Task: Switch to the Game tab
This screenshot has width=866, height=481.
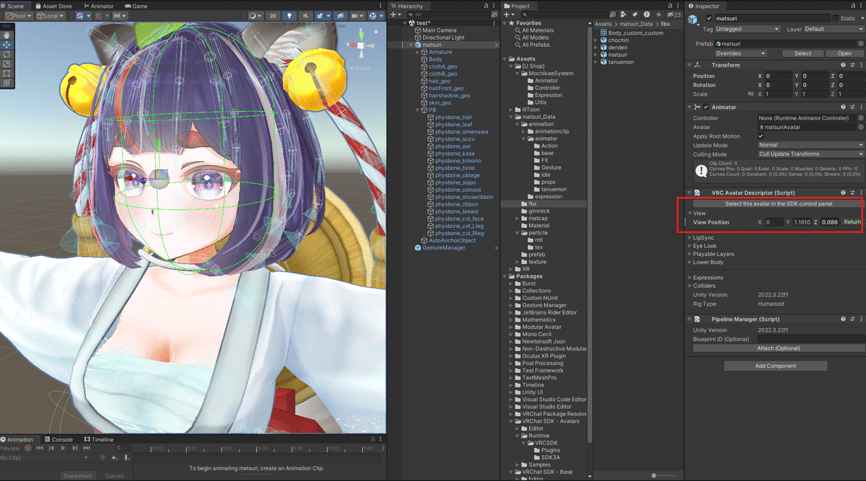Action: [137, 6]
